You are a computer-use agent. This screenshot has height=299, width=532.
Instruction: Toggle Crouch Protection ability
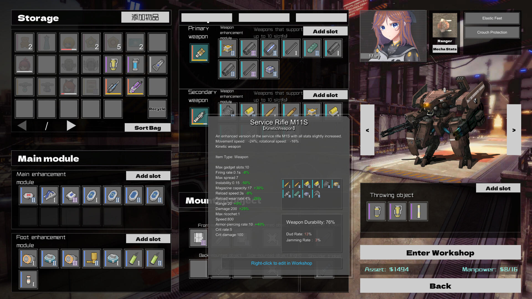(492, 32)
